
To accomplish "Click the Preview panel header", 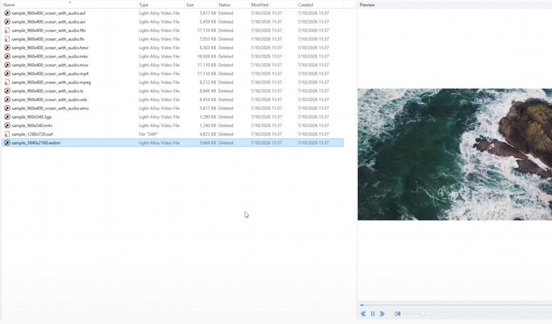I will click(367, 5).
